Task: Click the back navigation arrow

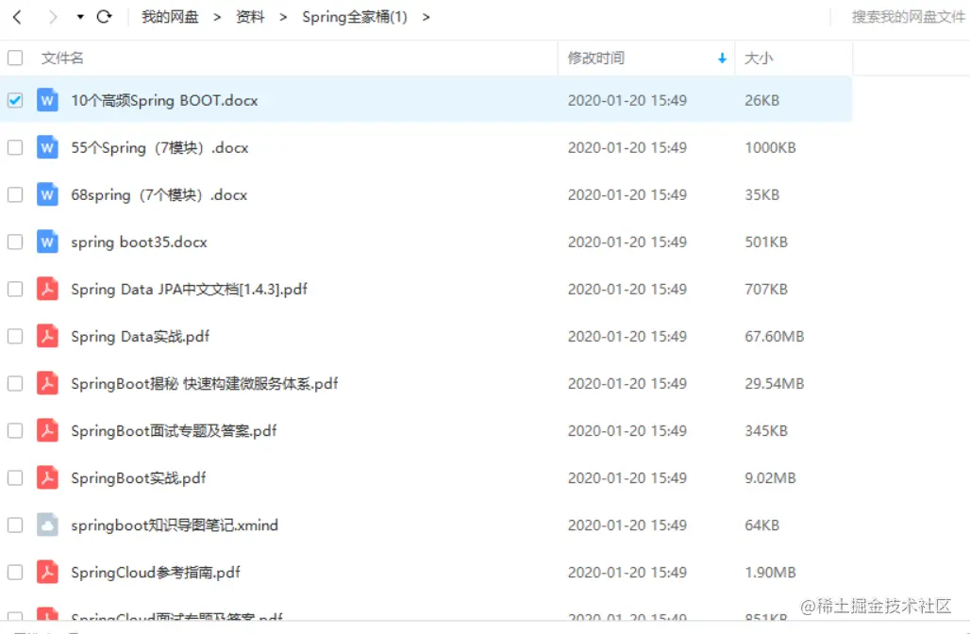Action: coord(16,16)
